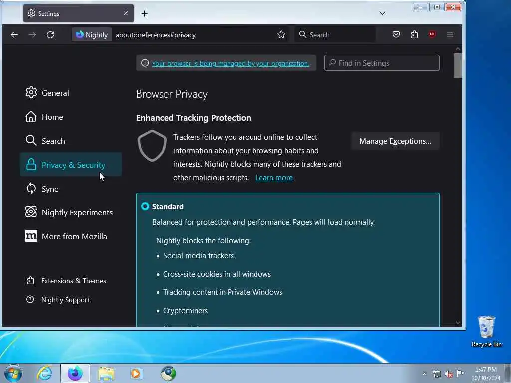
Task: Click the Action Center flag icon
Action: (460, 373)
